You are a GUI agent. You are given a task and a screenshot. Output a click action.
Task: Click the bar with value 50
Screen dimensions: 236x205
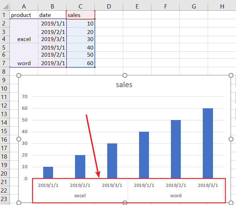coord(176,149)
